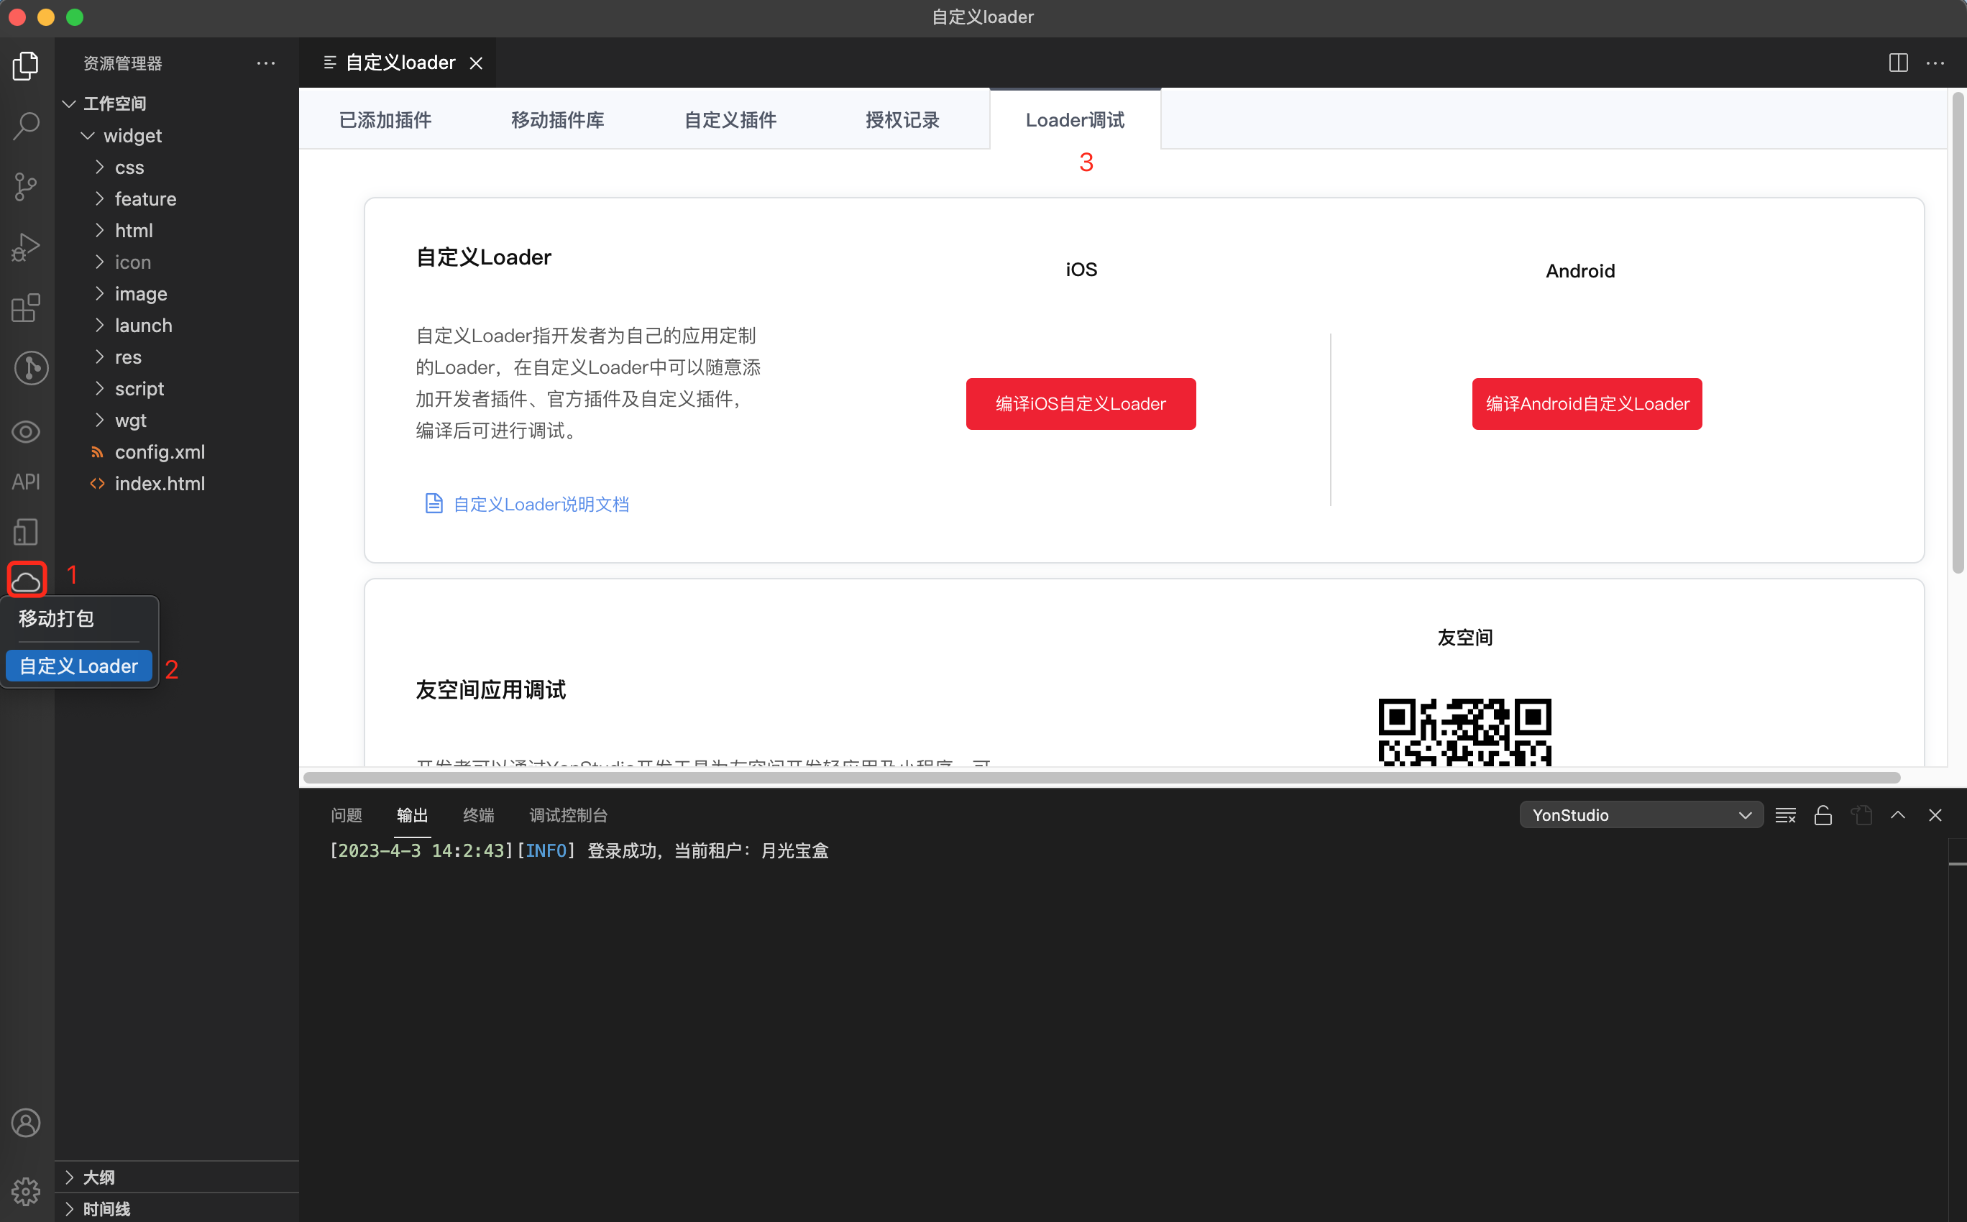
Task: Open Source Control in activity bar
Action: point(26,187)
